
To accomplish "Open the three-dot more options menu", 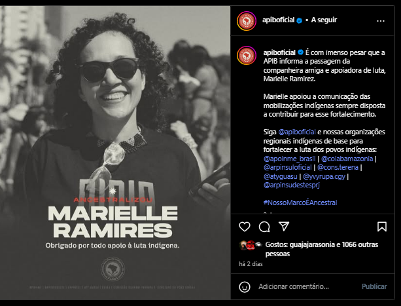I will coord(381,21).
